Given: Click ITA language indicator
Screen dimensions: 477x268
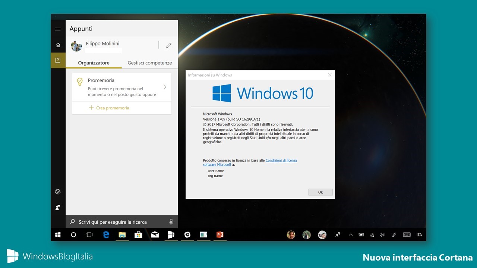Looking at the screenshot, I should click(x=419, y=235).
